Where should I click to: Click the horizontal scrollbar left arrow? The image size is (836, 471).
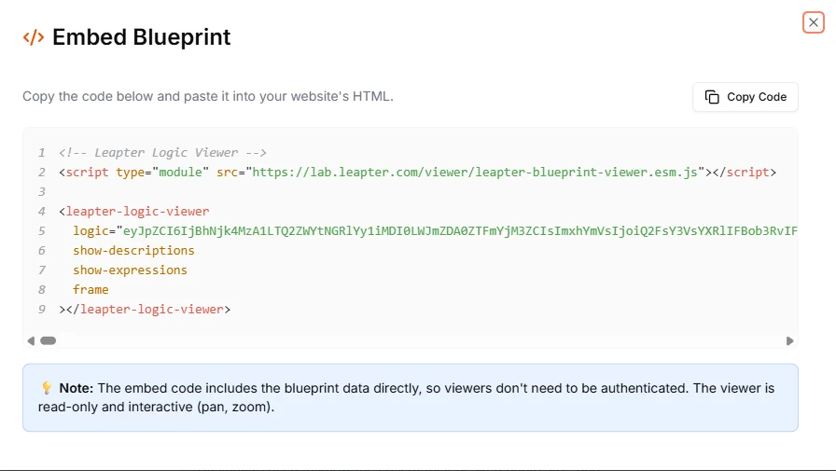click(x=31, y=341)
